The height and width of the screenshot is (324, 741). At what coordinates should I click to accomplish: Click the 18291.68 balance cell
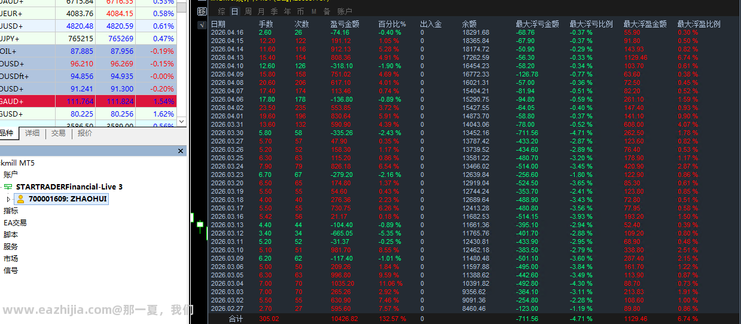pos(475,32)
